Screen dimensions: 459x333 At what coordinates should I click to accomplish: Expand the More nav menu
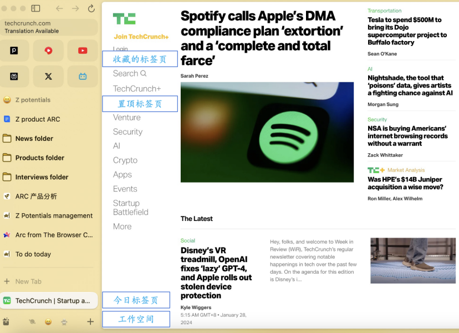[x=122, y=226]
